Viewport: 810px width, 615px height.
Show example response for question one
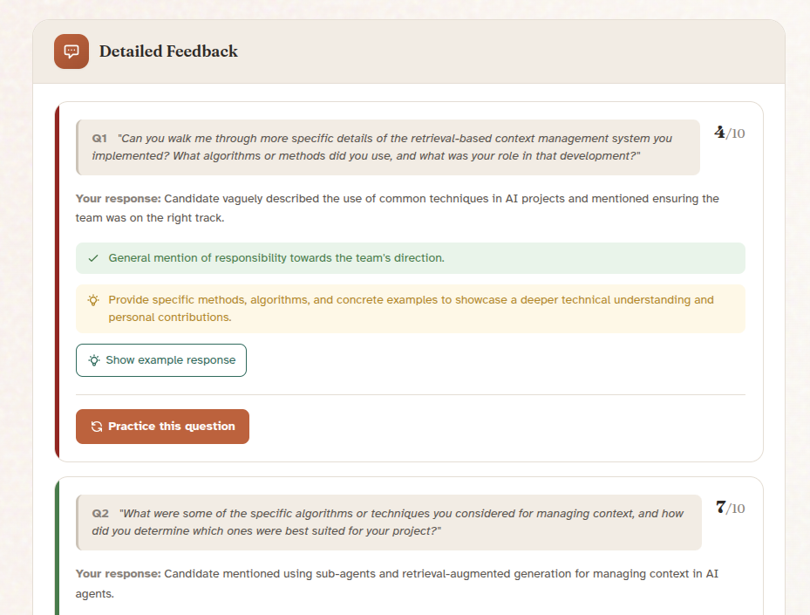coord(160,359)
